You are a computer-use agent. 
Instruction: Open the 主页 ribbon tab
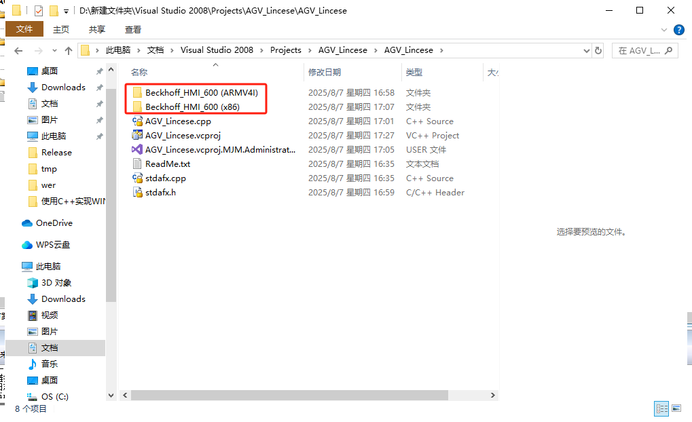61,30
